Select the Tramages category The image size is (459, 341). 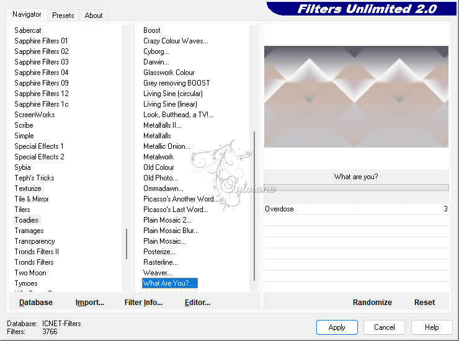tap(29, 231)
